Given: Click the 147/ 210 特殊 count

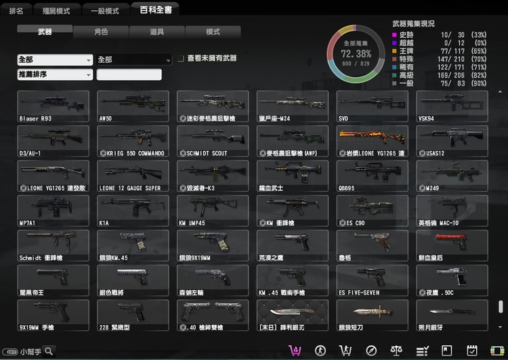Looking at the screenshot, I should point(451,59).
